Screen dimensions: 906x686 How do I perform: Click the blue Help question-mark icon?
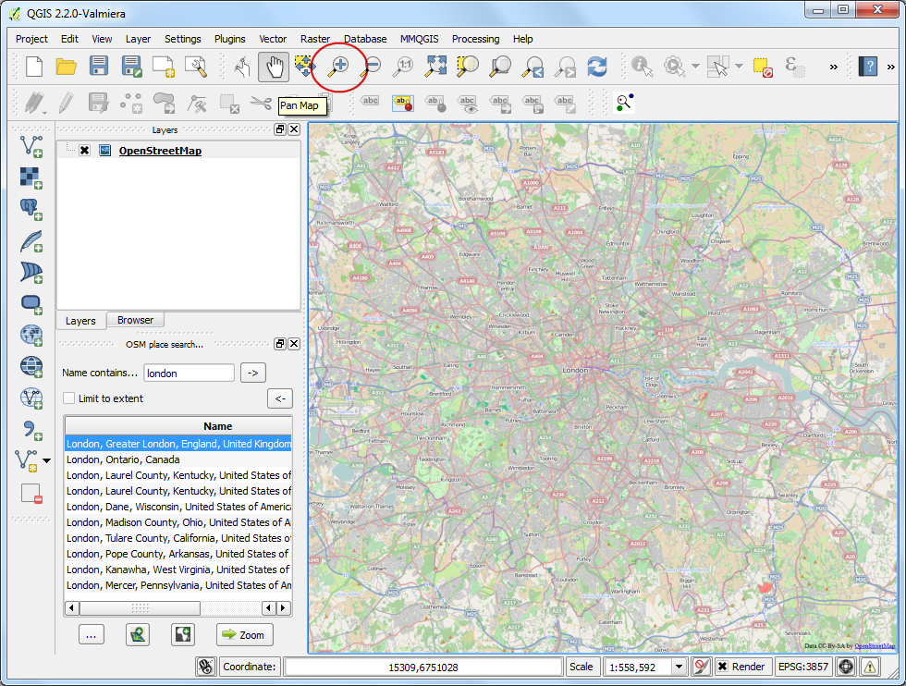pos(868,67)
